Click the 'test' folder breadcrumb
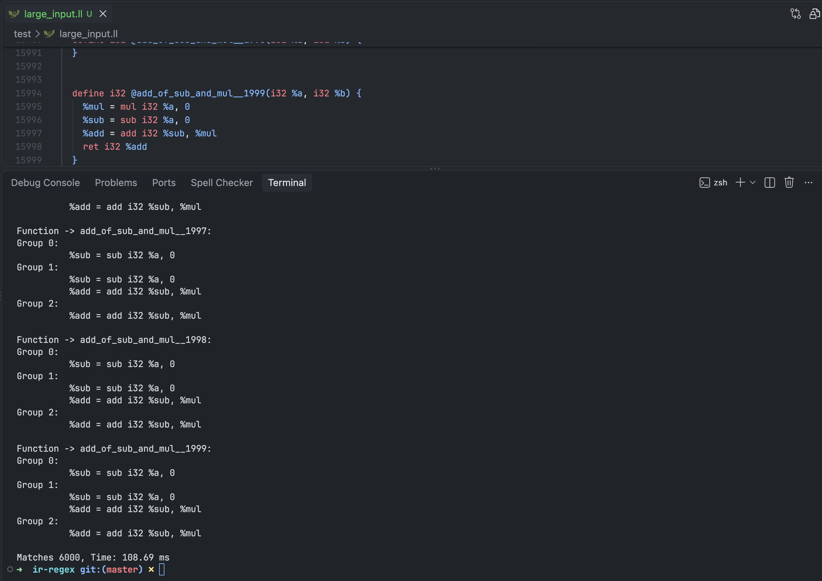This screenshot has height=581, width=822. coord(22,34)
